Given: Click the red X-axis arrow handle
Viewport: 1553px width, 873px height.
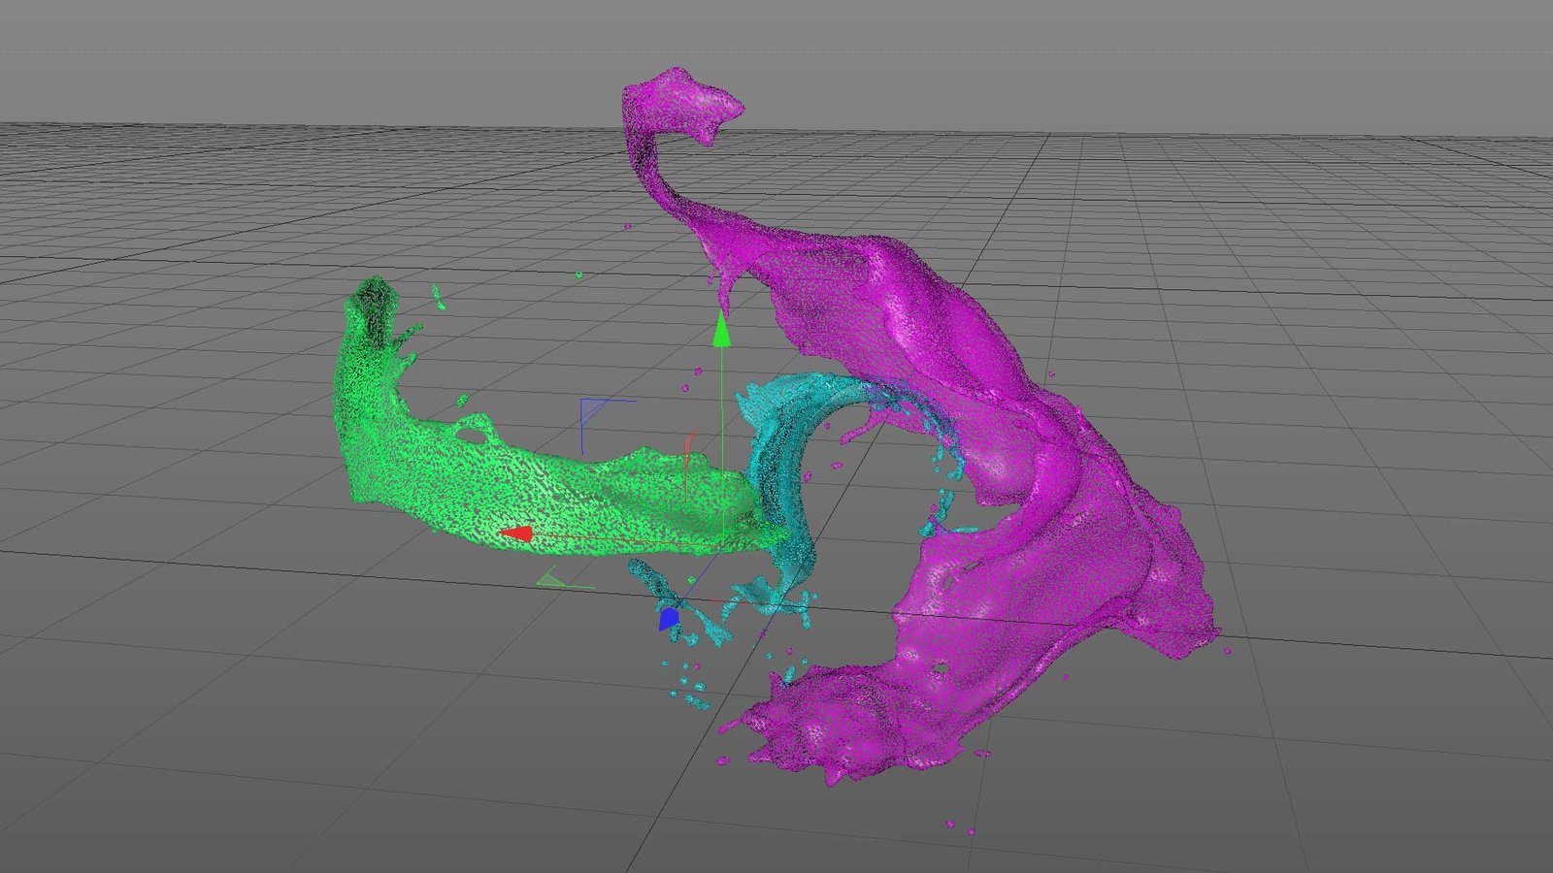Looking at the screenshot, I should pos(515,533).
